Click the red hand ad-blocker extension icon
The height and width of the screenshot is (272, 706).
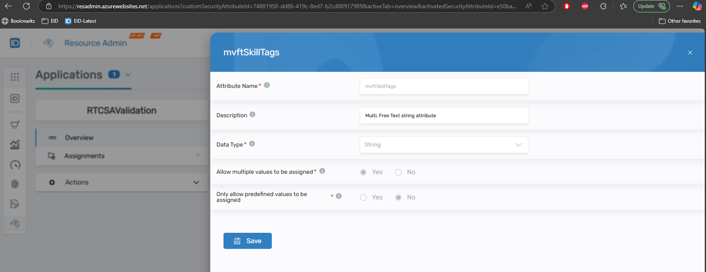point(567,6)
